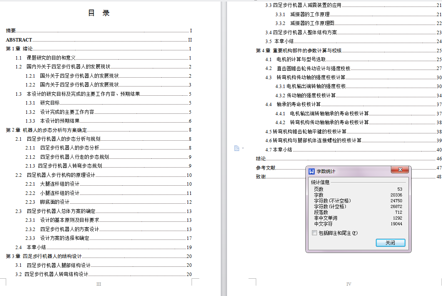The width and height of the screenshot is (442, 296).
Task: Click 3.3.2 减振器的工作原理图 entry
Action: [359, 23]
